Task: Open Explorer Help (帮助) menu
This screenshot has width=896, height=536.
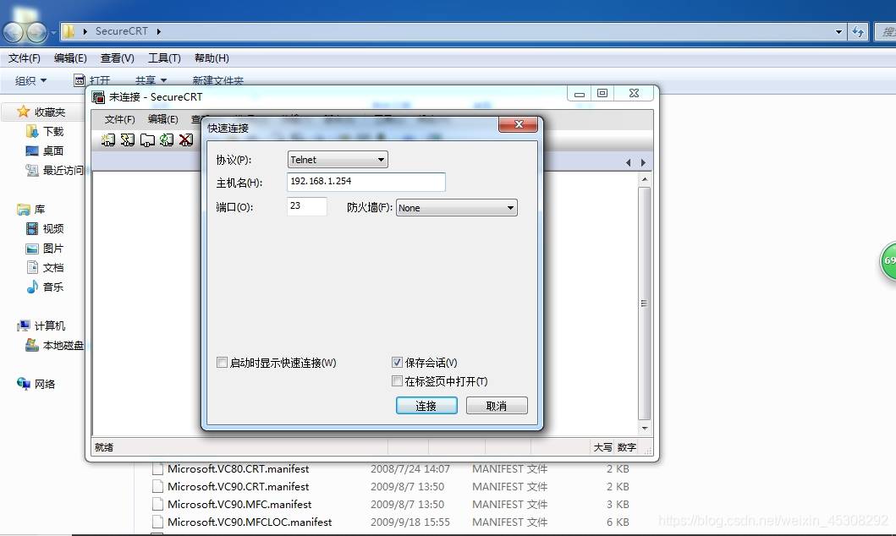Action: [x=212, y=58]
